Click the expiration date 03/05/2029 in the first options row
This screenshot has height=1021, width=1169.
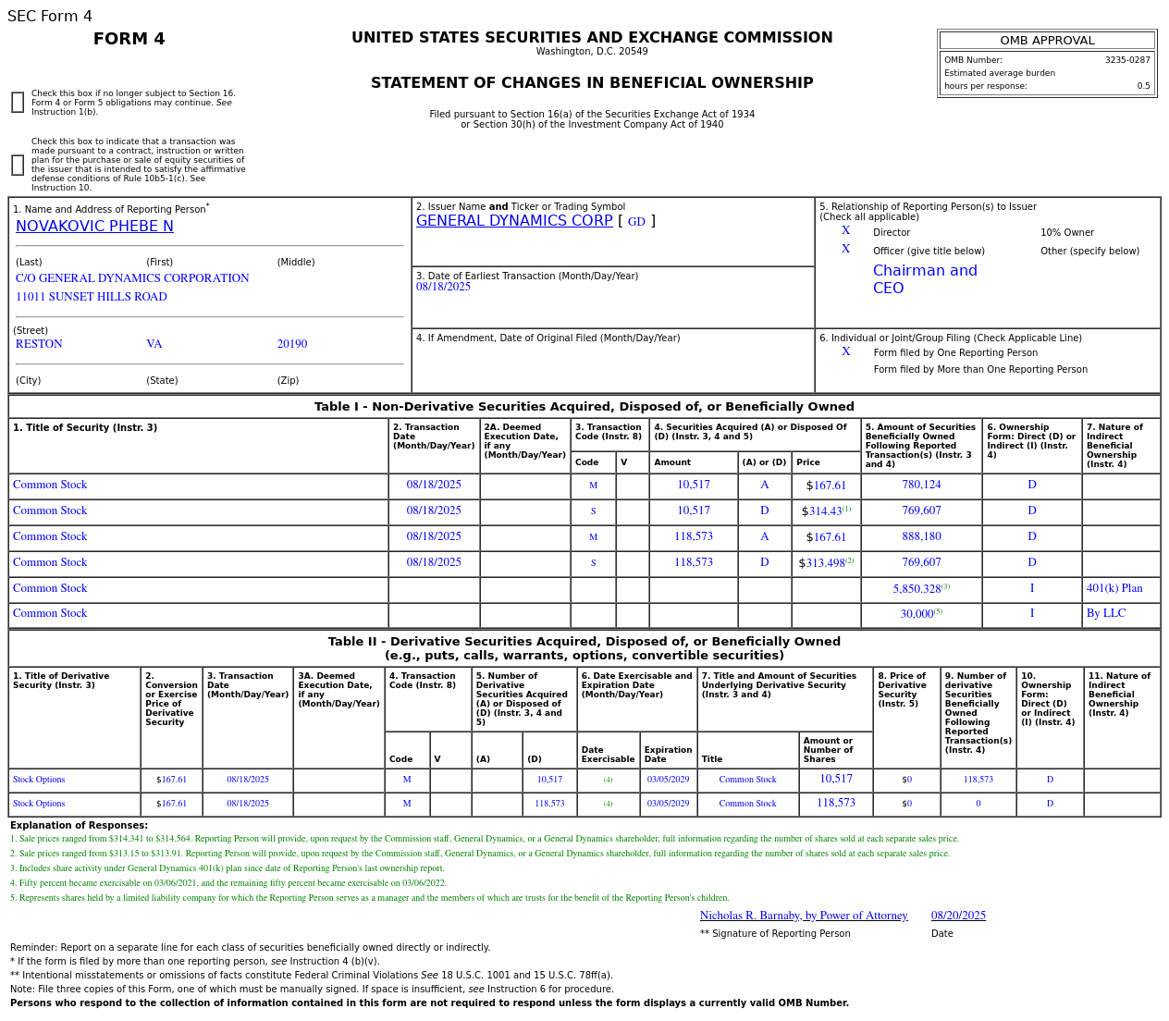point(668,780)
